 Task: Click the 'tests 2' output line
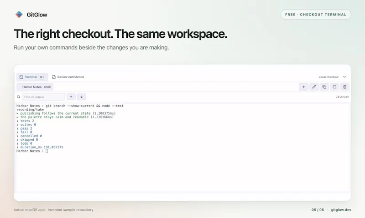click(26, 121)
